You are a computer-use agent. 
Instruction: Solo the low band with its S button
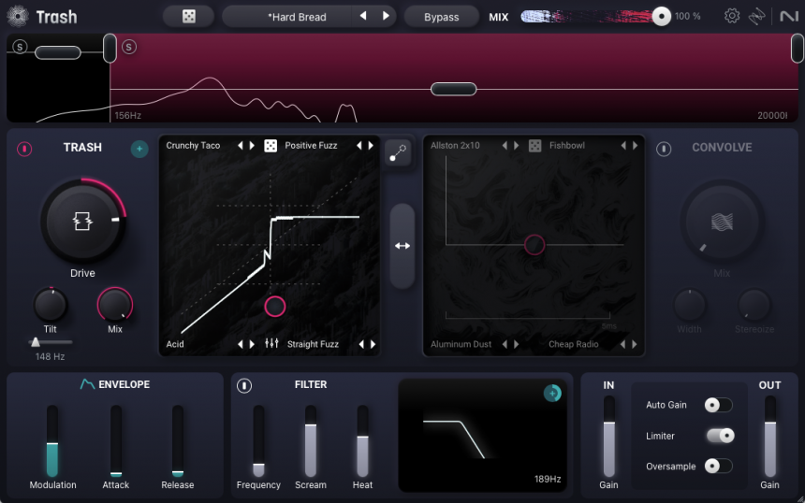(x=20, y=47)
